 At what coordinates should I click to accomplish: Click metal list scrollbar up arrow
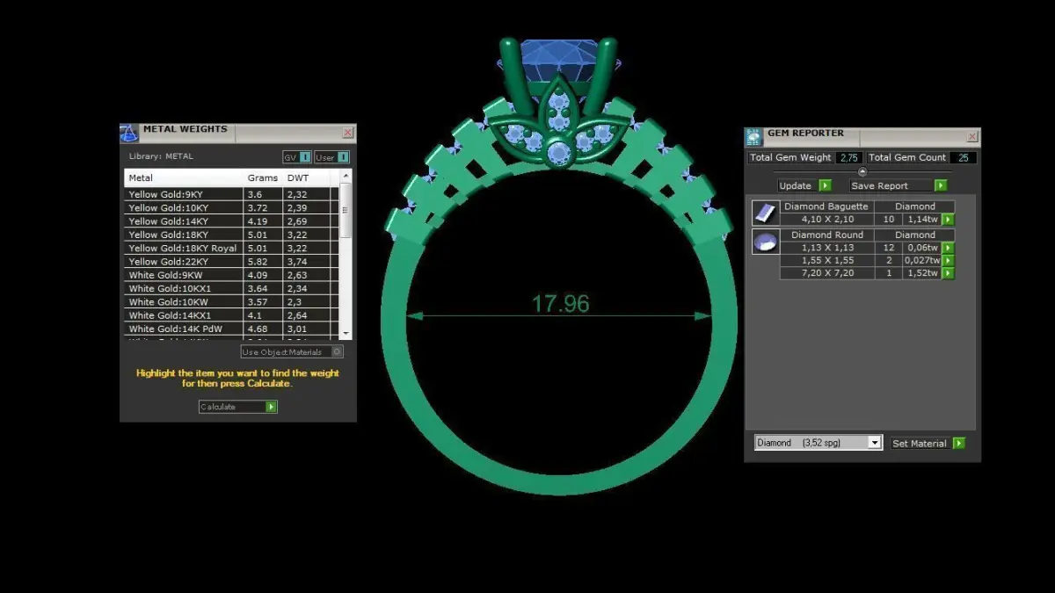346,177
